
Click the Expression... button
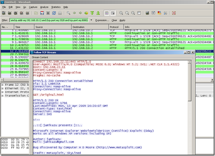click(102, 20)
